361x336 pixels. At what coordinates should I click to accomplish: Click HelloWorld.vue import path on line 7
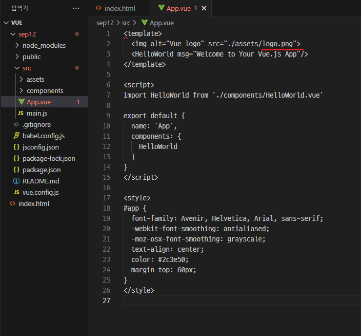click(268, 95)
